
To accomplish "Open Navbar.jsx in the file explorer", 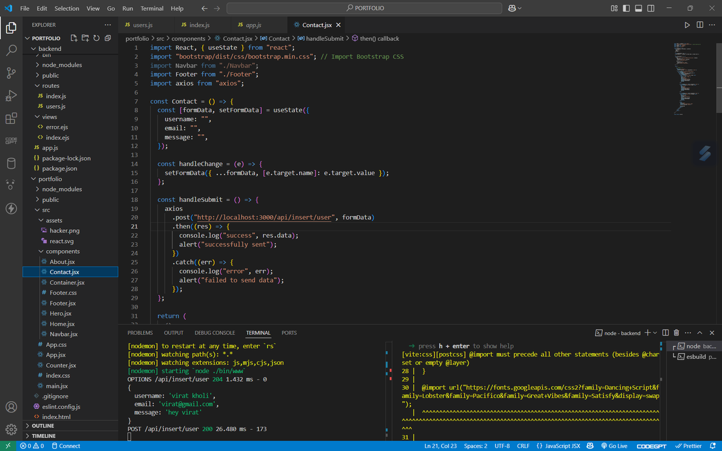I will coord(63,334).
